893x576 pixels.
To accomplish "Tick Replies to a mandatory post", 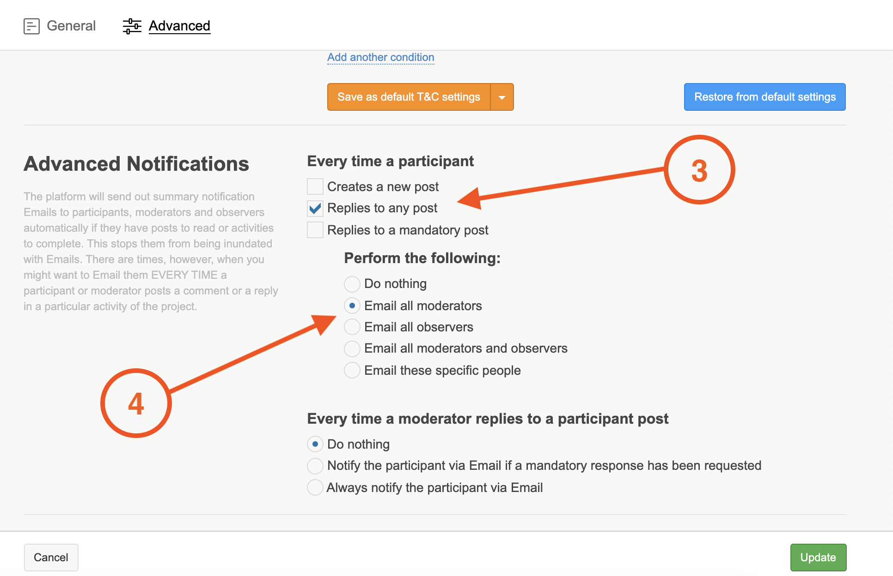I will 315,230.
